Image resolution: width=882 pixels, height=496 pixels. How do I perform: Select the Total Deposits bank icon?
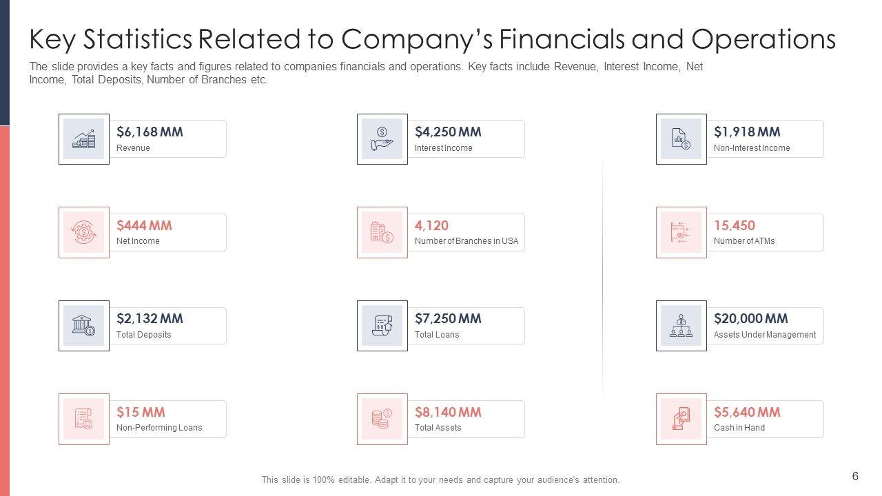click(84, 326)
